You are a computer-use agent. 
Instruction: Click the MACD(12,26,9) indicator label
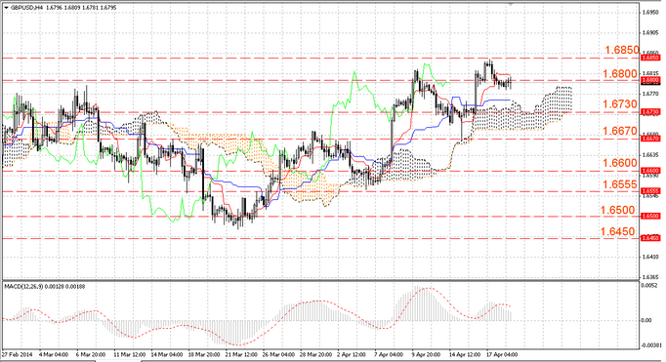(22, 287)
